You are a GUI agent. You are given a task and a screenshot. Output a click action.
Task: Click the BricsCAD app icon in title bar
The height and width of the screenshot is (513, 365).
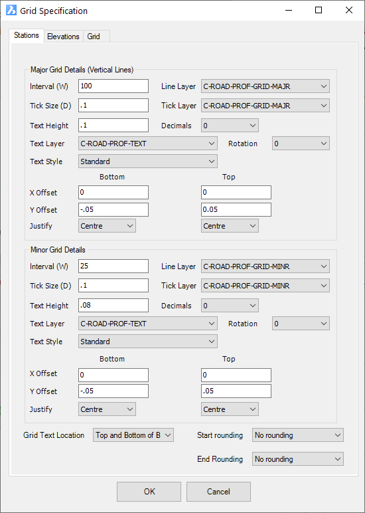[x=11, y=11]
